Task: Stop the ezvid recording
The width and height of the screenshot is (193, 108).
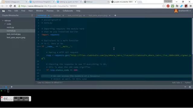Action: point(21,99)
